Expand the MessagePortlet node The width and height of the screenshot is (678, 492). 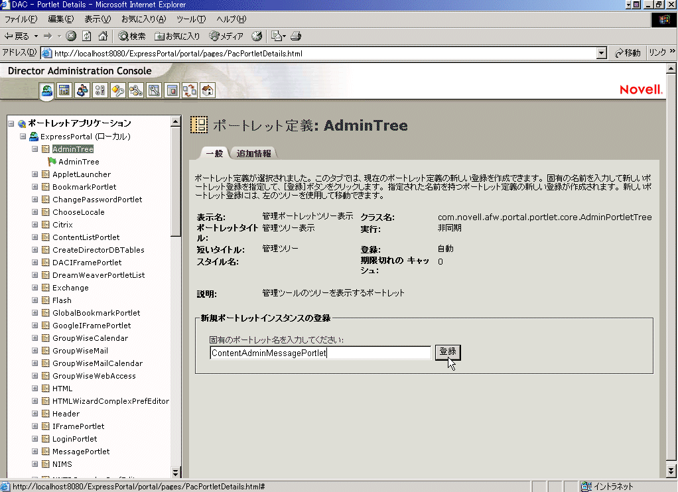tap(35, 452)
